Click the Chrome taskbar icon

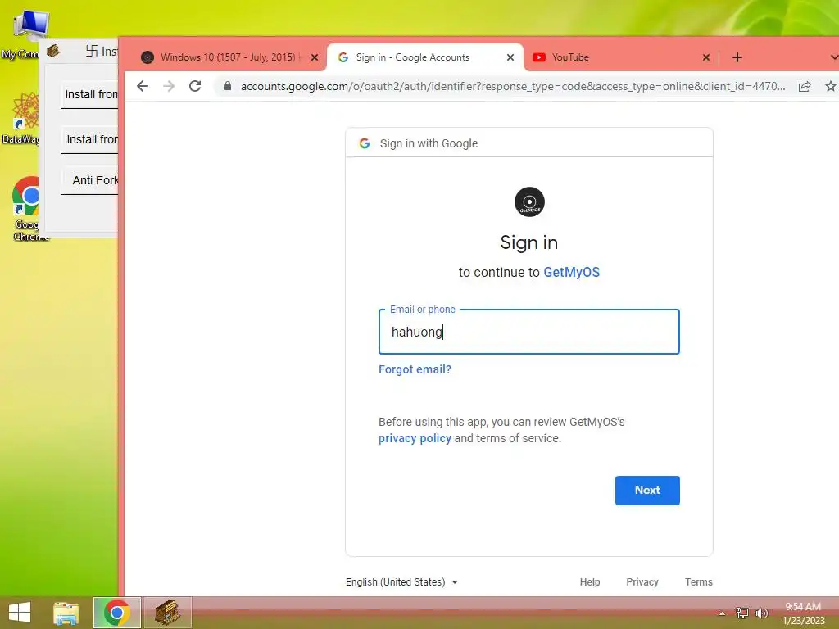point(117,613)
